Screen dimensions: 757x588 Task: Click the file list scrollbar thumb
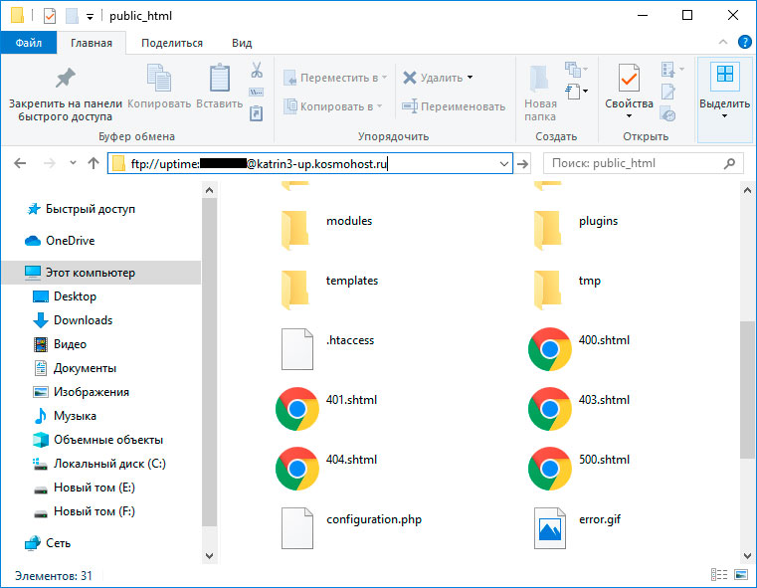pos(747,389)
